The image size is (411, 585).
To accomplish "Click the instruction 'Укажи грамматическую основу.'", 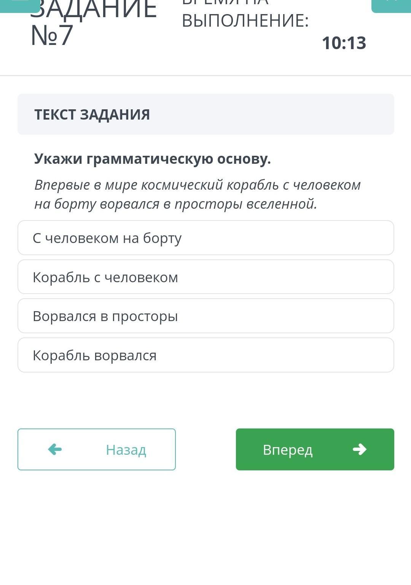I will click(x=152, y=159).
